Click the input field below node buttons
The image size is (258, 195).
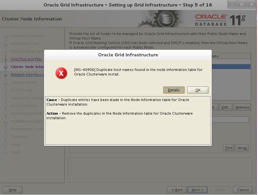pos(231,120)
